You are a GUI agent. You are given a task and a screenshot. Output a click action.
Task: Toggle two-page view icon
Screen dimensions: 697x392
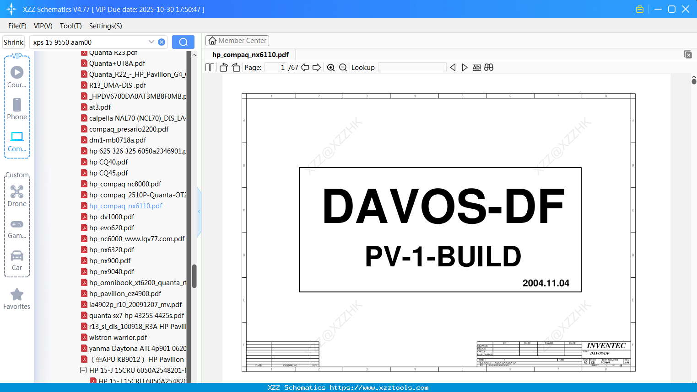tap(210, 68)
